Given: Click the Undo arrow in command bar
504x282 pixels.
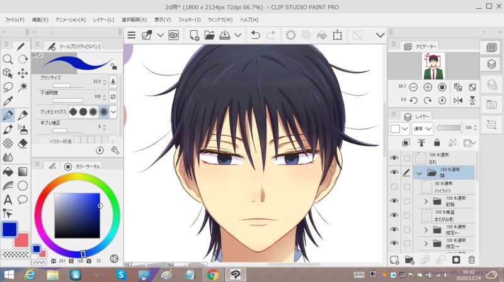Looking at the screenshot, I should (x=256, y=35).
